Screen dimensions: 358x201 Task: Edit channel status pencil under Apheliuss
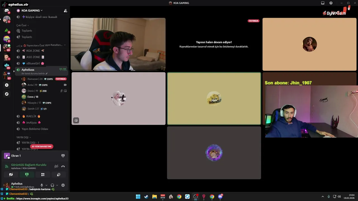[x=46, y=73]
